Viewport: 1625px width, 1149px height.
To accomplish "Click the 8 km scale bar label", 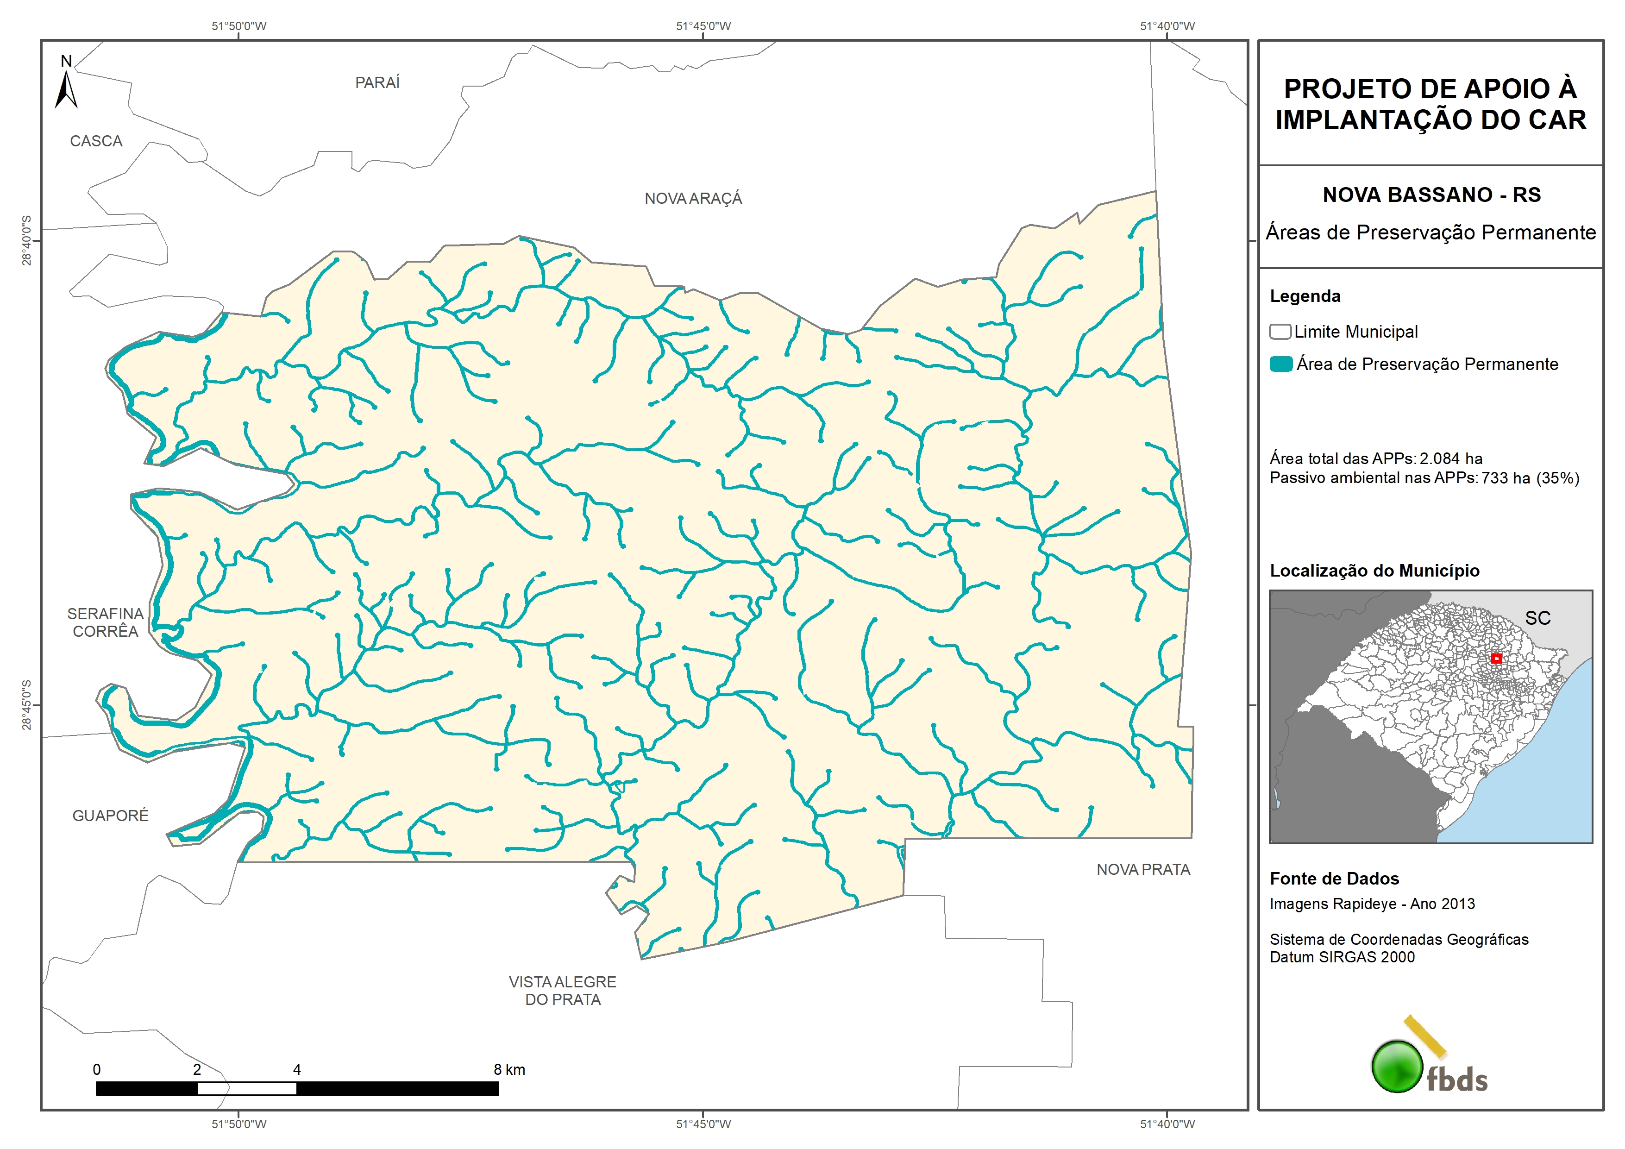I will (509, 1070).
